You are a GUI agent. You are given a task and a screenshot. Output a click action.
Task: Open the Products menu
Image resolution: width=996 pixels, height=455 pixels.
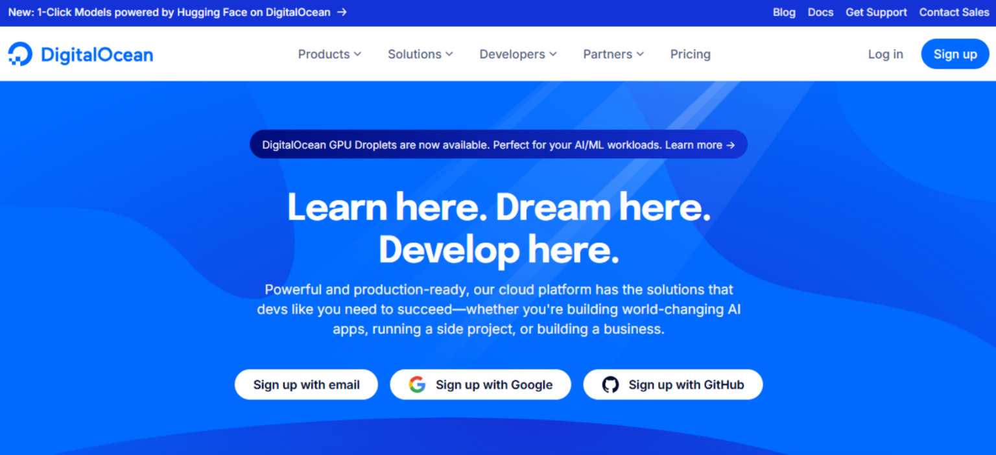click(x=329, y=54)
